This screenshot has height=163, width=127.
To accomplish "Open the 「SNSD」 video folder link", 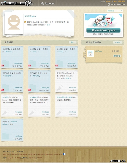I will 61,51.
